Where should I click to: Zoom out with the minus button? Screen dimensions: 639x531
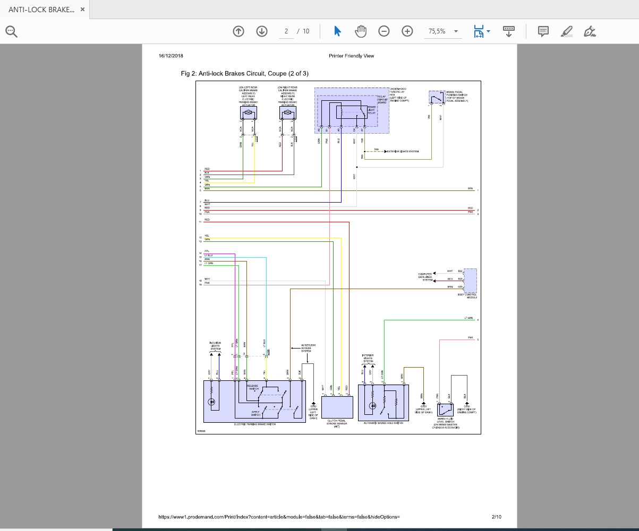point(384,31)
